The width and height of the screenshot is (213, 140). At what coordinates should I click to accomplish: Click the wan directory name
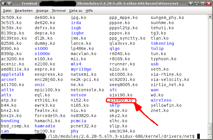click(155, 90)
